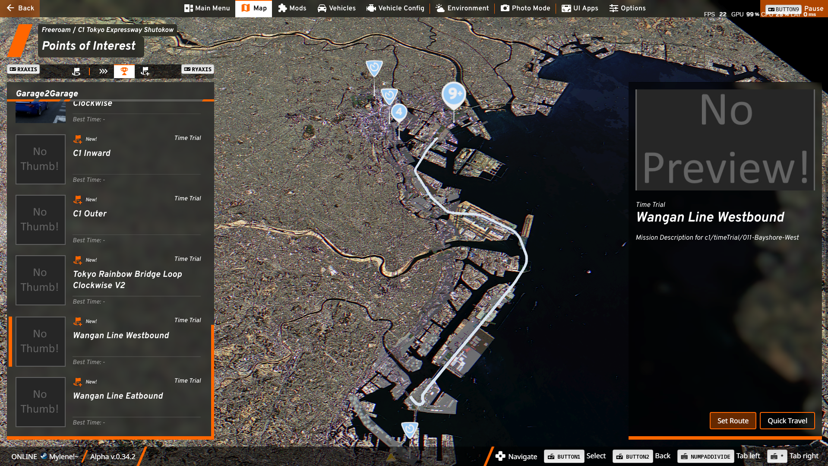Click the Wangan Line Westbound thumbnail placeholder
This screenshot has height=466, width=828.
tap(41, 342)
